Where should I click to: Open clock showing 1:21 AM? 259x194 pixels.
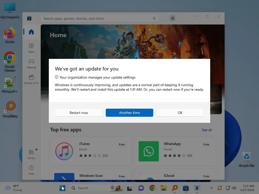[247, 188]
